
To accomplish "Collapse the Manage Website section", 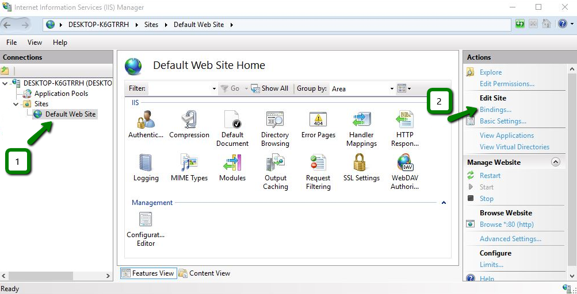I will click(x=555, y=163).
